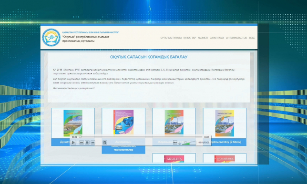Click the Stop button in the player bar

pyautogui.click(x=87, y=143)
